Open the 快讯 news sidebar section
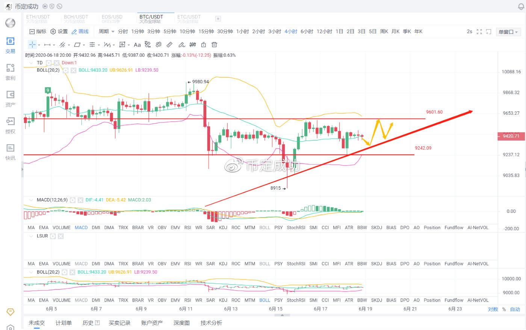The width and height of the screenshot is (526, 330). click(x=10, y=152)
